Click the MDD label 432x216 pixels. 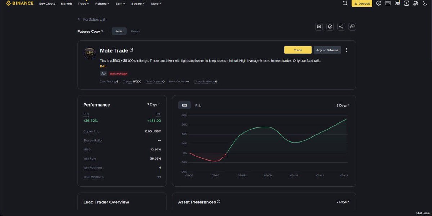click(x=86, y=149)
